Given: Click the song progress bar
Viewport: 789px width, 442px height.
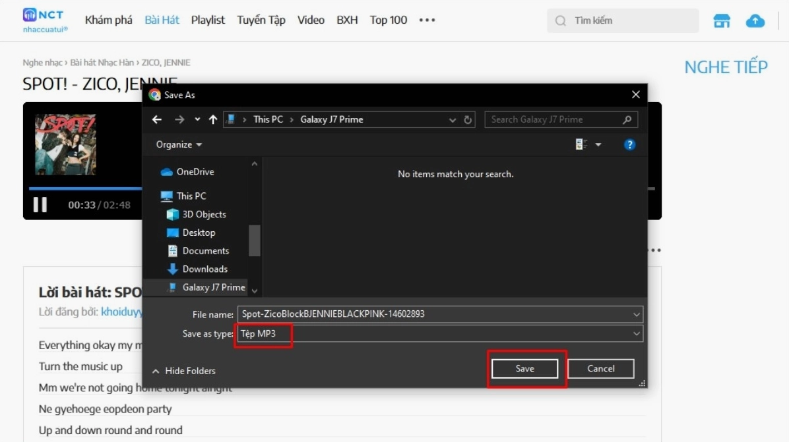Looking at the screenshot, I should tap(86, 189).
